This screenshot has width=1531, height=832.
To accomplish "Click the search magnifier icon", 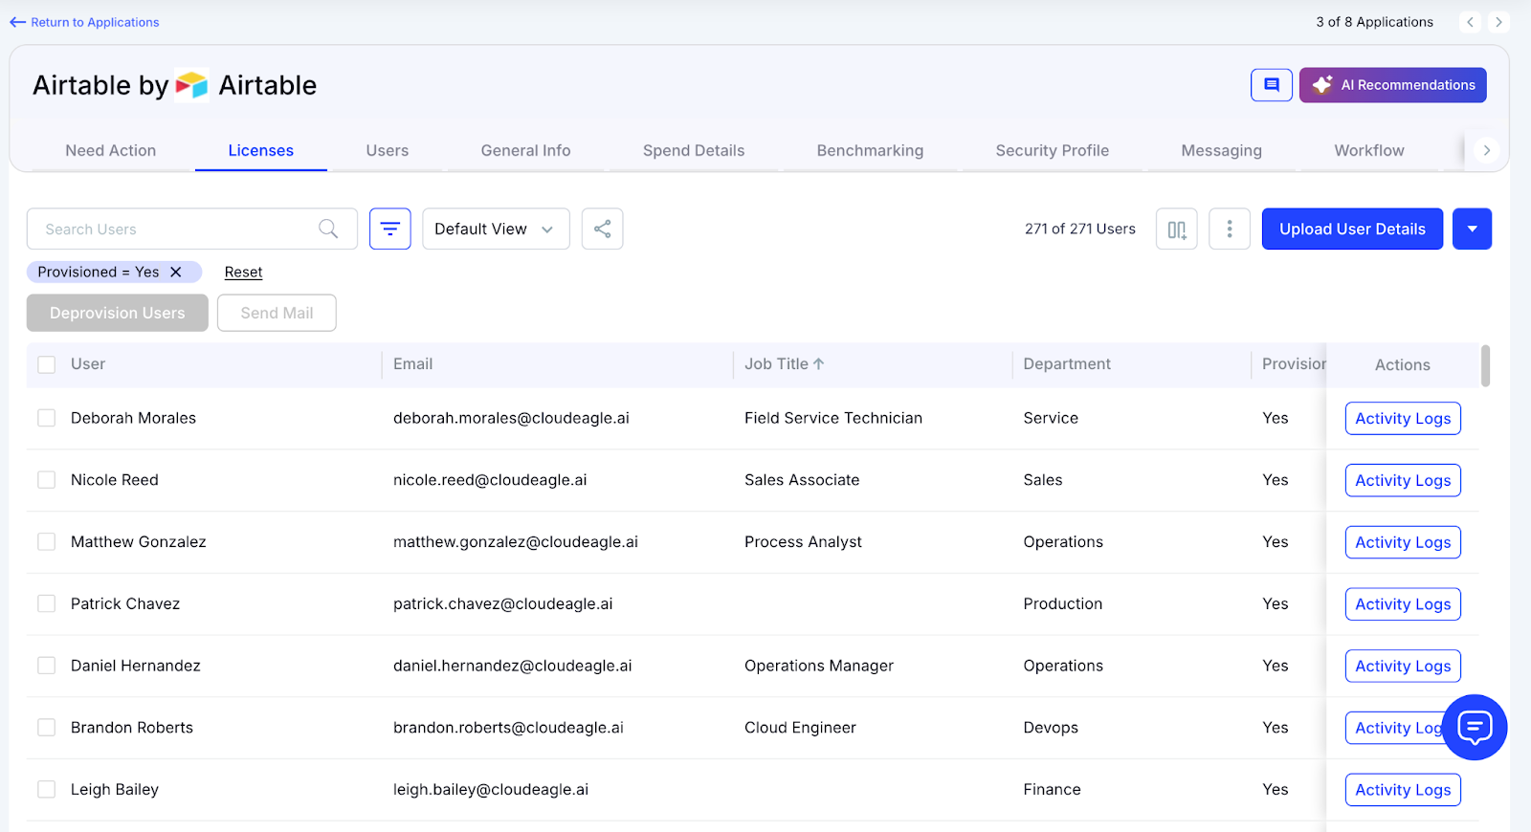I will (328, 229).
